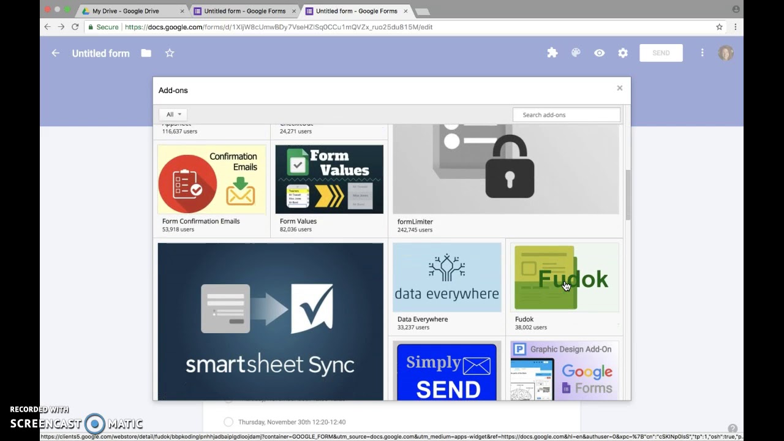Open the Form Values add-on thumbnail

coord(330,179)
